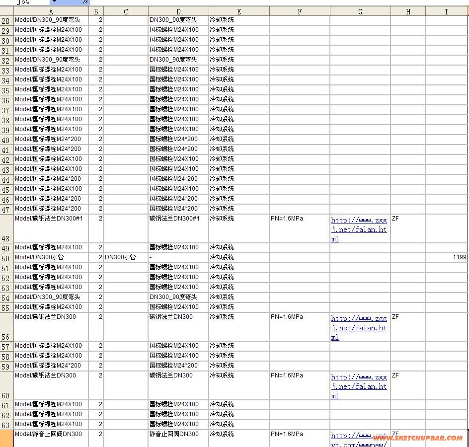
Task: Select row 48 header
Action: click(6, 228)
